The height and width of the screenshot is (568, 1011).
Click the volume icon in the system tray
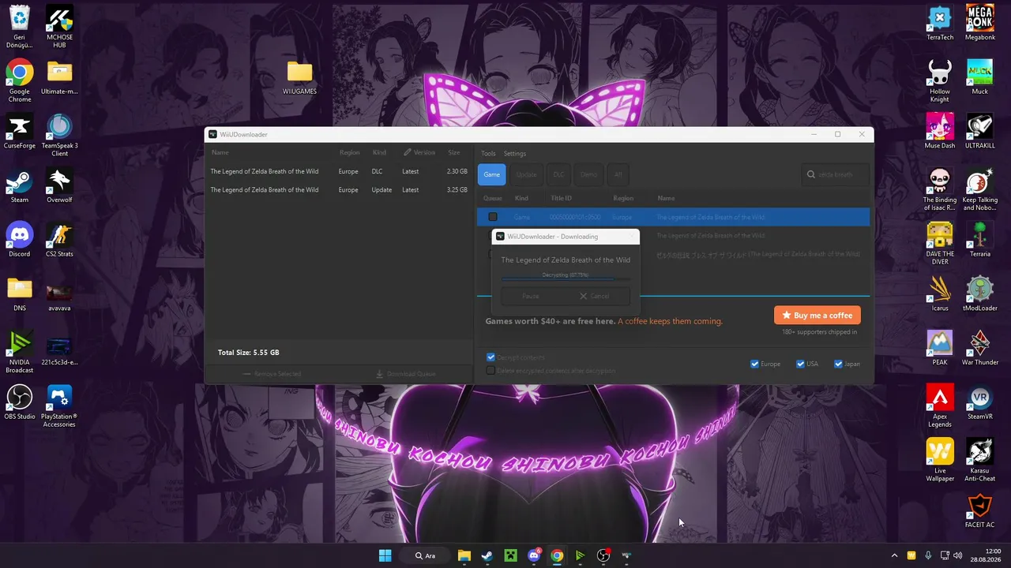[x=958, y=555]
